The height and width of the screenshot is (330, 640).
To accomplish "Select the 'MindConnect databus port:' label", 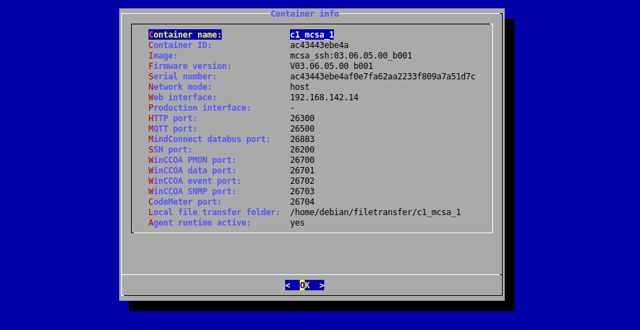I will [x=209, y=139].
